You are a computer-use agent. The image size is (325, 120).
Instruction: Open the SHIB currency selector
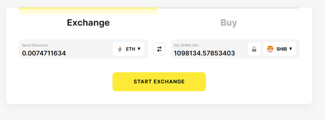click(x=279, y=49)
